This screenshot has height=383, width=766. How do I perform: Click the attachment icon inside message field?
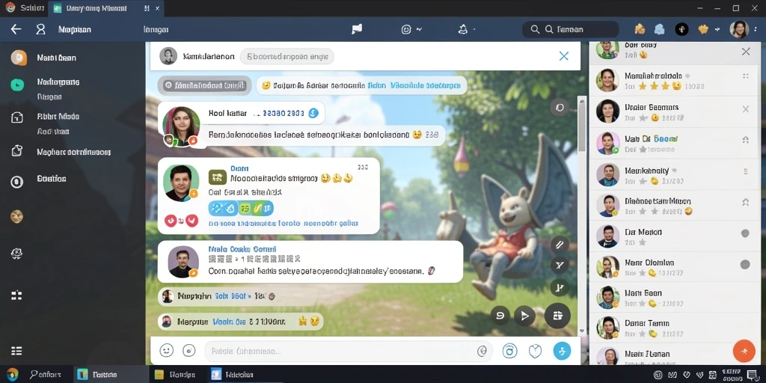pyautogui.click(x=482, y=350)
